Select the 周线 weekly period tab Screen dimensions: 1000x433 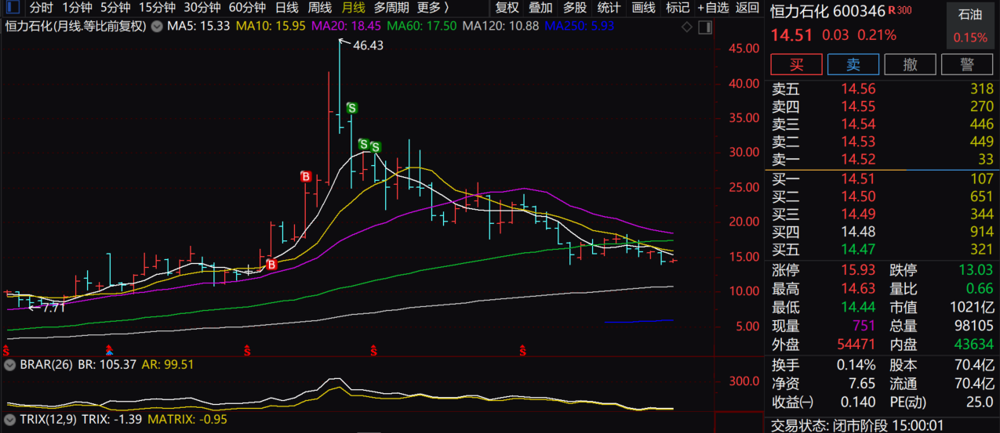pyautogui.click(x=319, y=8)
